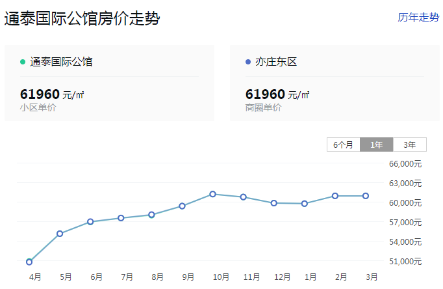Click the blue dot beside 亦庄东区
Viewport: 443px width, 289px height.
point(248,62)
